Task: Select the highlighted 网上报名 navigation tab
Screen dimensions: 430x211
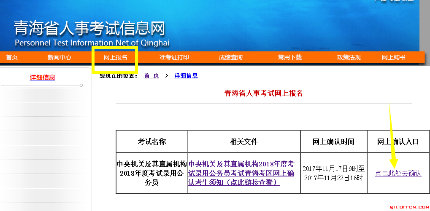Action: point(116,57)
